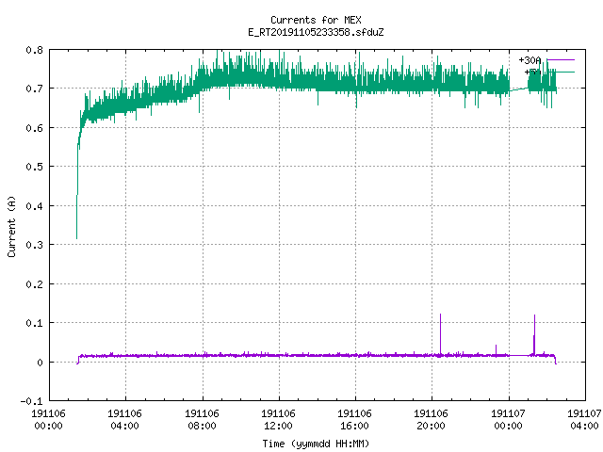Select the '-0.1' y-axis tick label
603x452 pixels.
pos(31,401)
